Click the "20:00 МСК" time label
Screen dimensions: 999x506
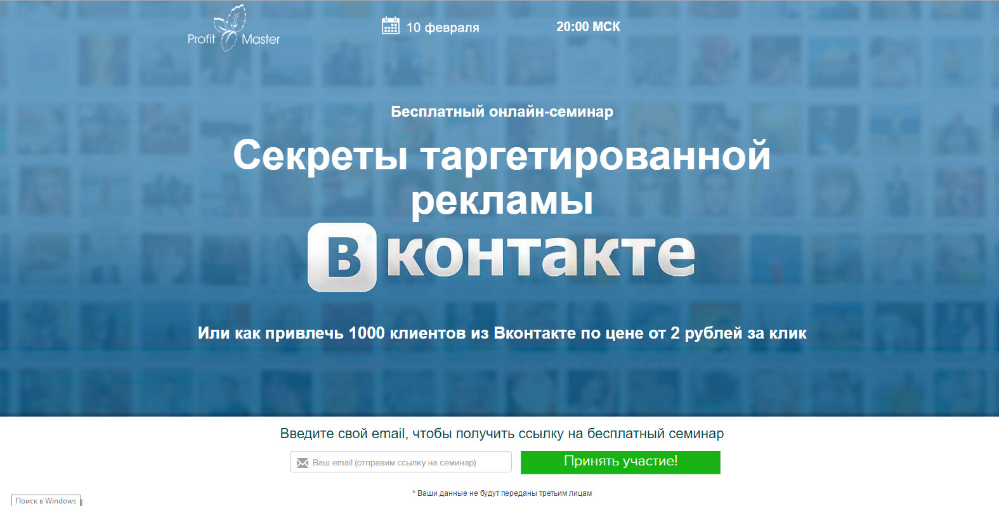point(588,27)
